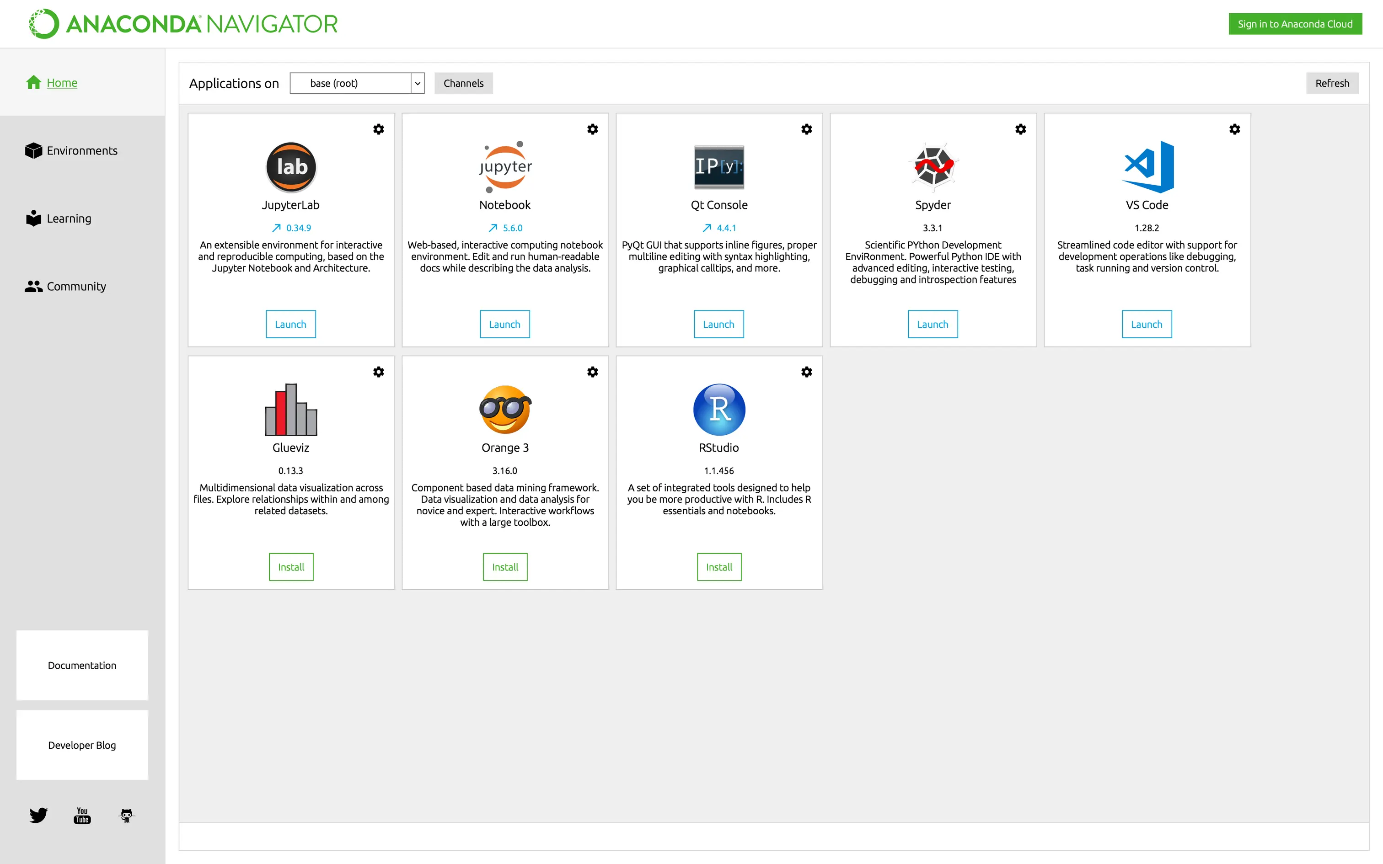1383x864 pixels.
Task: Click the Spyder tile gear icon
Action: [1020, 129]
